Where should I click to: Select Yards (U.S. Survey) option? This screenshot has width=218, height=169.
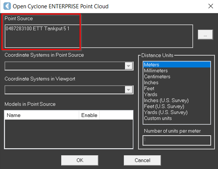click(x=166, y=112)
